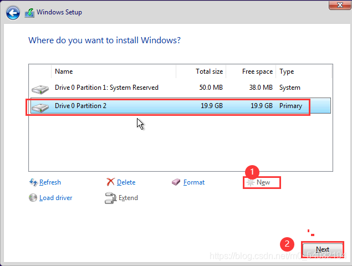
Task: Create a New partition
Action: pyautogui.click(x=263, y=182)
